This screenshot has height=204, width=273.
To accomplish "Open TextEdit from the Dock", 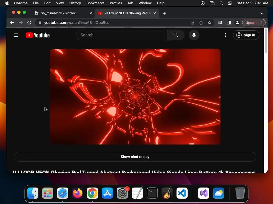I will click(x=137, y=193).
